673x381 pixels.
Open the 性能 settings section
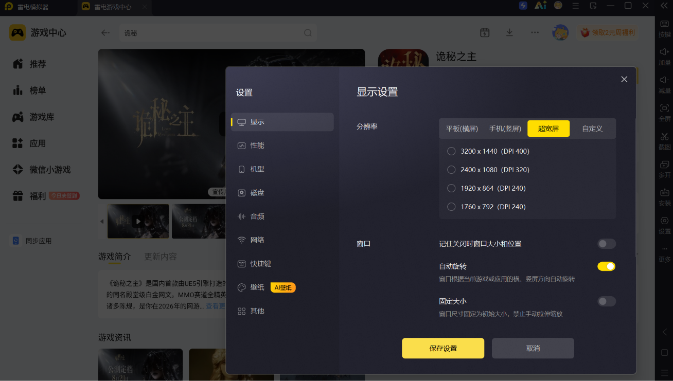282,146
